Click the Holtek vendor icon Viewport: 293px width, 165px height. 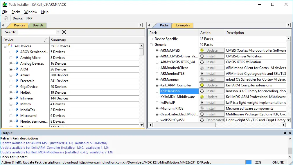point(17,92)
